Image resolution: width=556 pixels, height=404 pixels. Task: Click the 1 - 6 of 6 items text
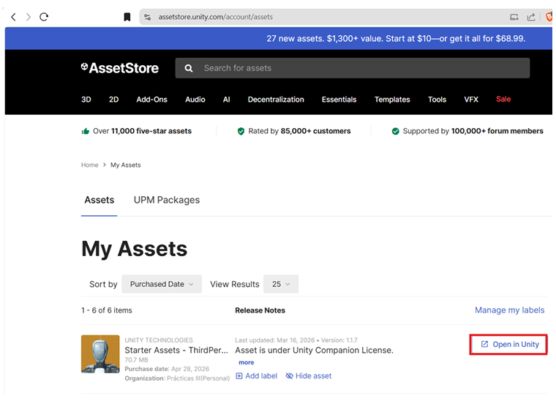point(107,310)
